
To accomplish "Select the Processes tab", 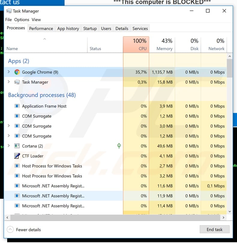I will (x=16, y=28).
